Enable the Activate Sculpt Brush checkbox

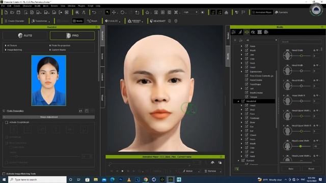(x=7, y=123)
